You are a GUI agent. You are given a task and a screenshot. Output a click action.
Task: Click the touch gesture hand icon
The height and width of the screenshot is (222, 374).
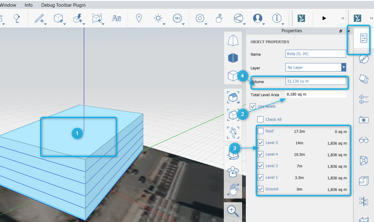(x=219, y=18)
